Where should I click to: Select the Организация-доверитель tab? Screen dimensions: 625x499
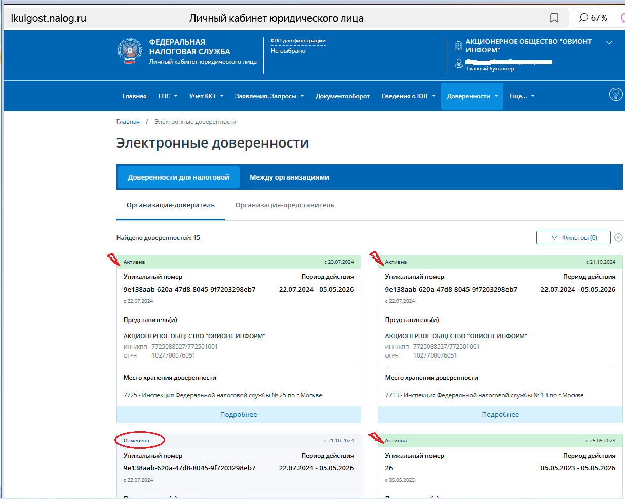171,205
